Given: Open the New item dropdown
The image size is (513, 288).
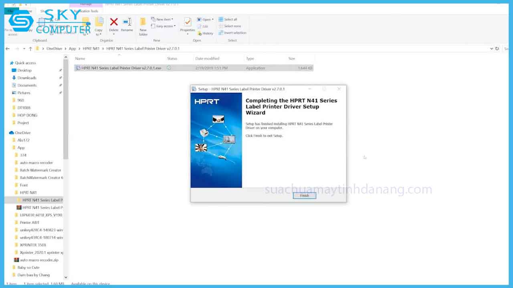Looking at the screenshot, I should pos(162,19).
